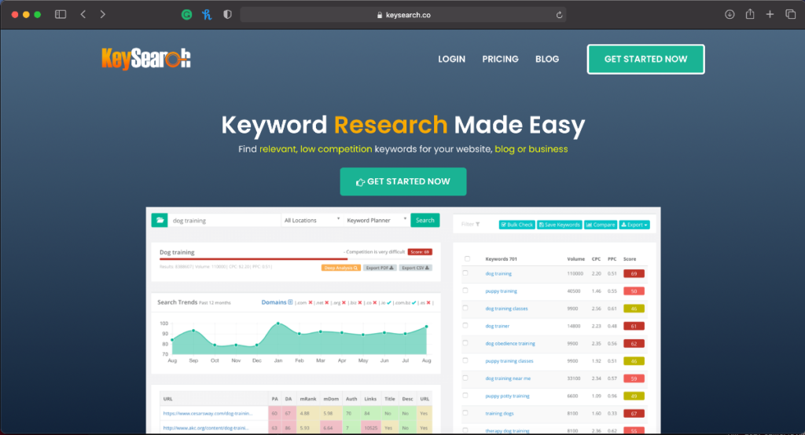
Task: Go back with the Safari back arrow
Action: [83, 14]
